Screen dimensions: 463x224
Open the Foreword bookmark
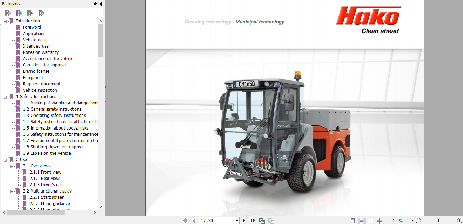(x=32, y=27)
